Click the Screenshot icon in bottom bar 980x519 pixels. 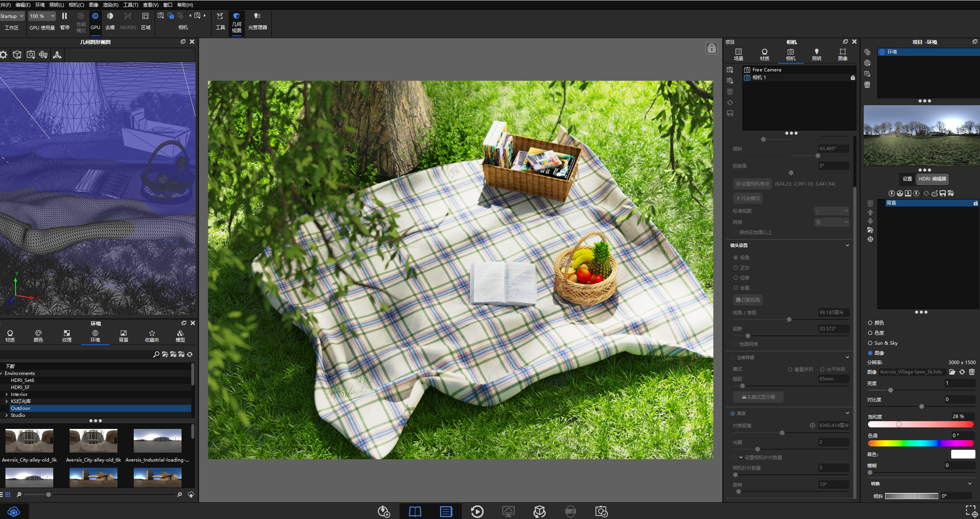(602, 512)
